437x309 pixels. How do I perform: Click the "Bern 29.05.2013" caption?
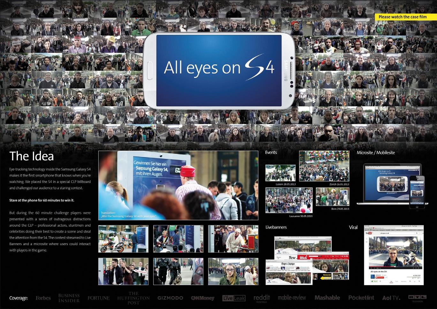coord(340,209)
